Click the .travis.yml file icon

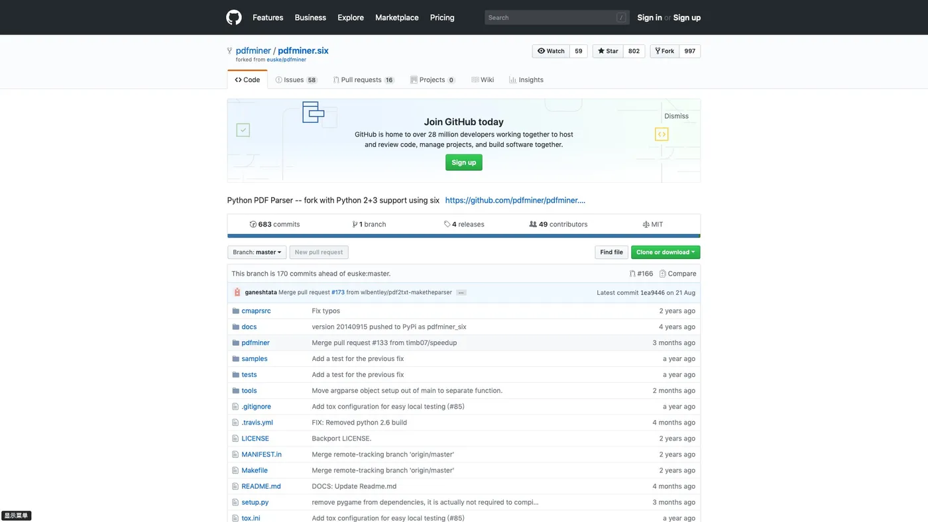pyautogui.click(x=235, y=422)
